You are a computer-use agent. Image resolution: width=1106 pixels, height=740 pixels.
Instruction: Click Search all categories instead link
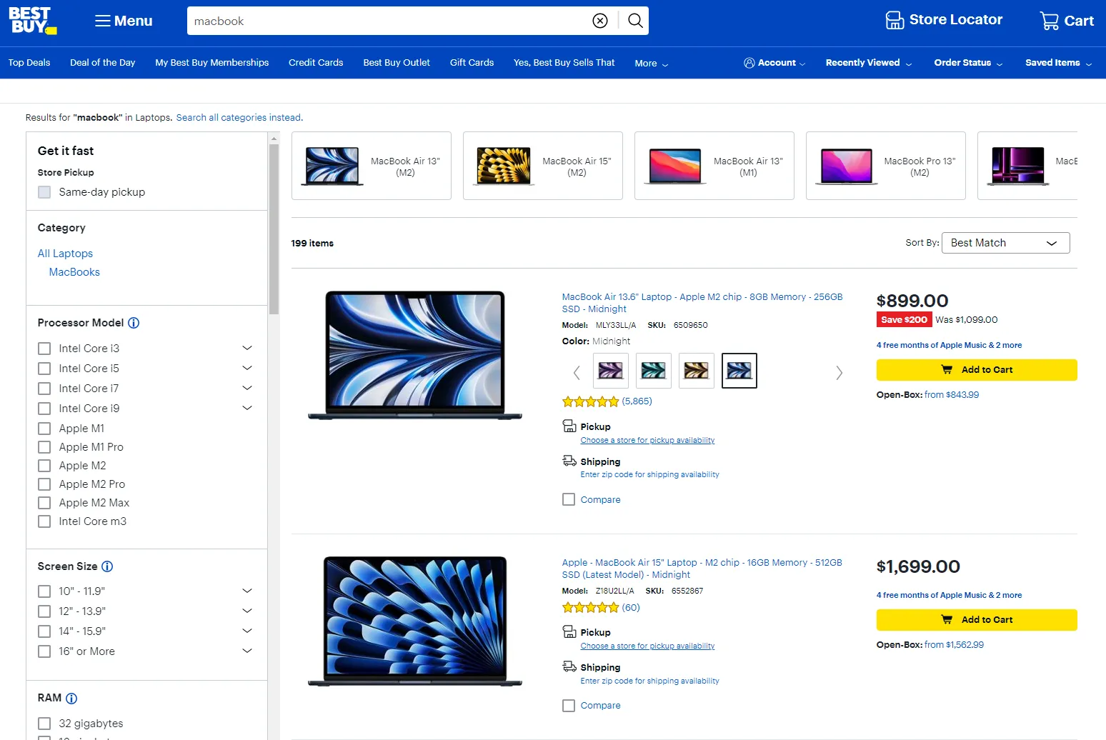tap(239, 118)
